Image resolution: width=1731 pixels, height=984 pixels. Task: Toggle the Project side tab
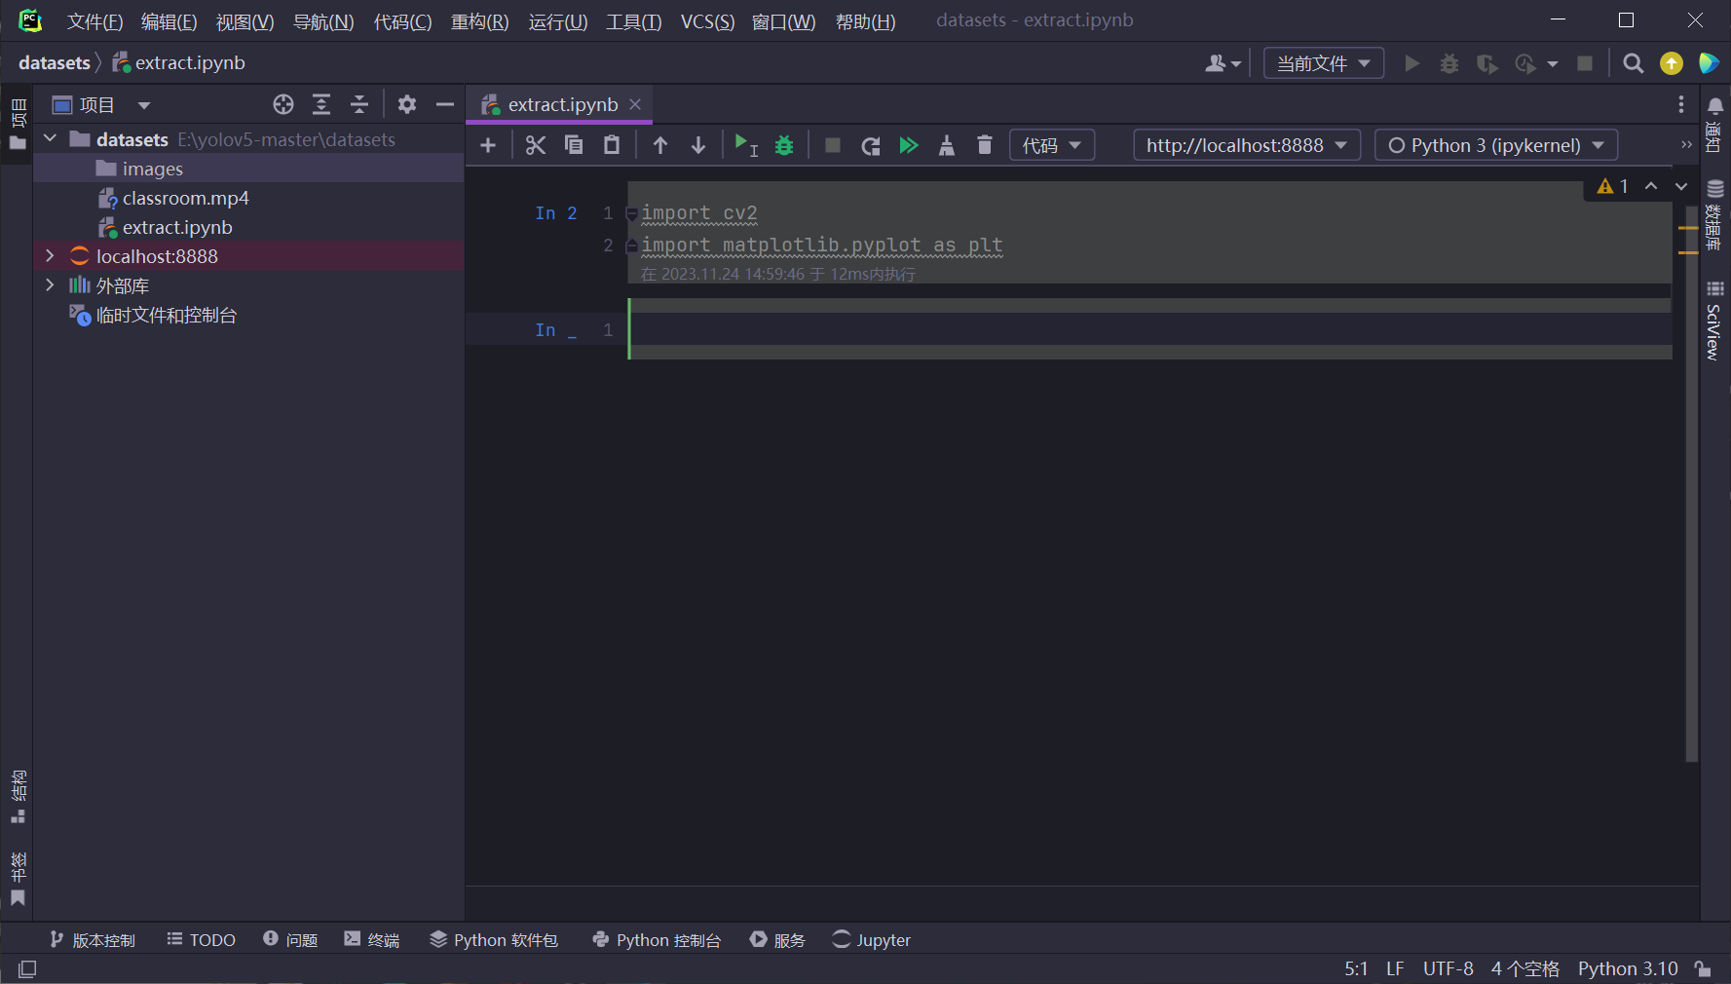click(x=18, y=124)
